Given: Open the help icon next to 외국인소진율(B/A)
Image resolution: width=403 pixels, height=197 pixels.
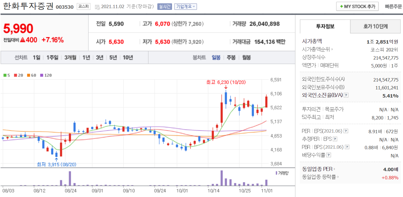Looking at the screenshot, I should [346, 95].
